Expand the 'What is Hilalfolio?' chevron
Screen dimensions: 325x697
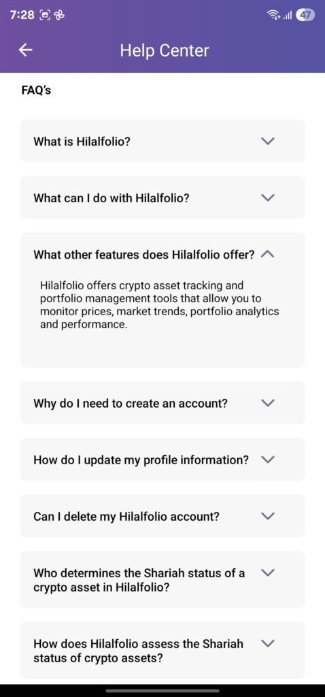268,141
